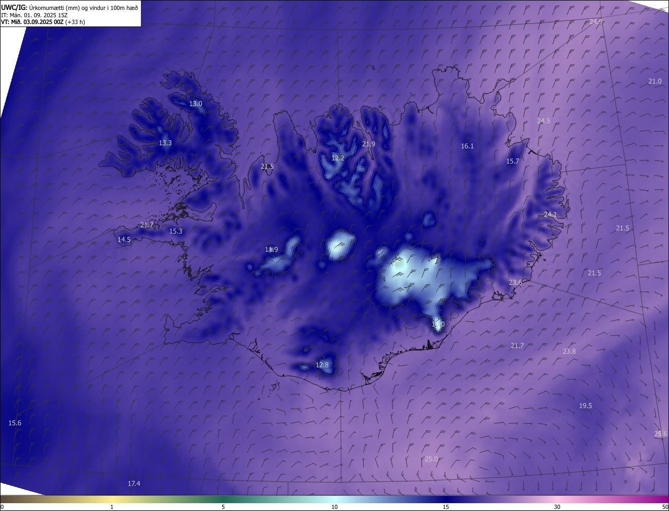This screenshot has height=511, width=669.
Task: Click the initial time line 'IT: Mán. 01. 09. 2025 15Z'
Action: 34,15
